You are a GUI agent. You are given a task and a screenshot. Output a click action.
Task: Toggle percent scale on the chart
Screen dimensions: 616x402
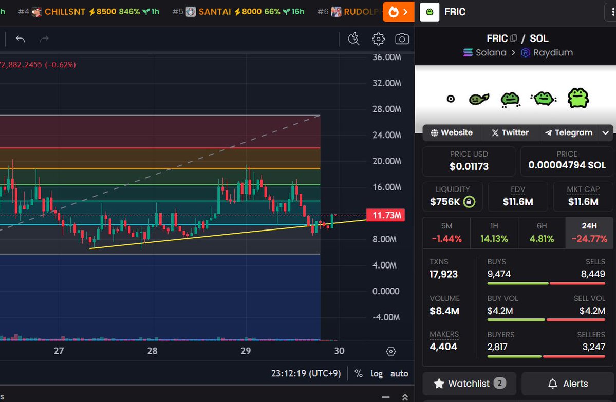(x=358, y=373)
